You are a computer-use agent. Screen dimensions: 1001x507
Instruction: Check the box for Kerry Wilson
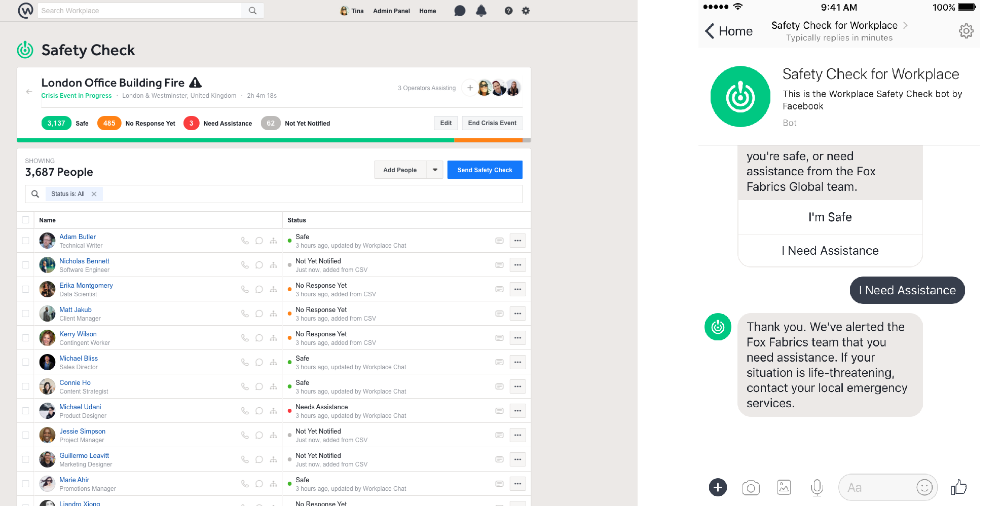(x=25, y=338)
